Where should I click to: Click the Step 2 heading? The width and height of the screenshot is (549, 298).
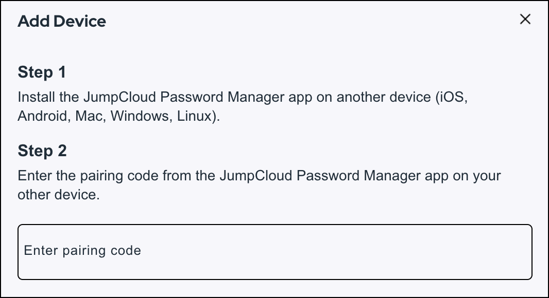coord(41,151)
